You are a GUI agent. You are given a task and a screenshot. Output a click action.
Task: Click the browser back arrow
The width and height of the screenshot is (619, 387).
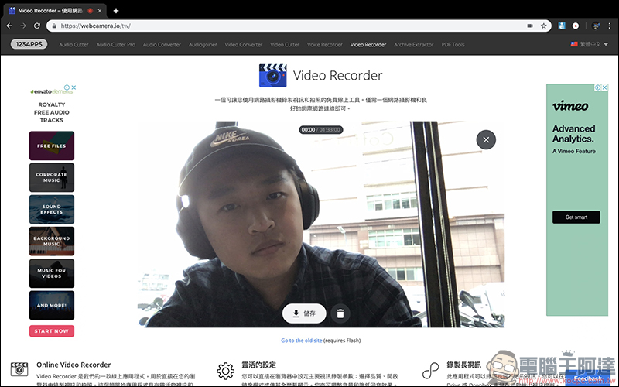[x=9, y=26]
